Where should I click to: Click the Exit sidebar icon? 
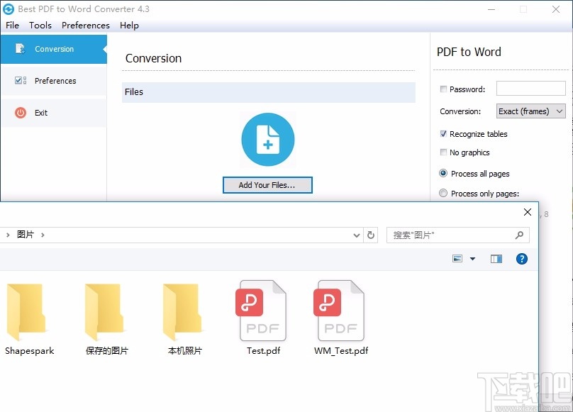pos(20,112)
